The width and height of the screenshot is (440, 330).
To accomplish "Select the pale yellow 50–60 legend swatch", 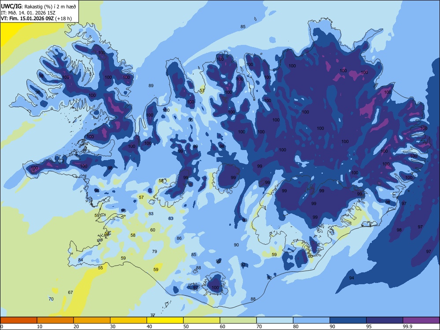I will (x=202, y=320).
